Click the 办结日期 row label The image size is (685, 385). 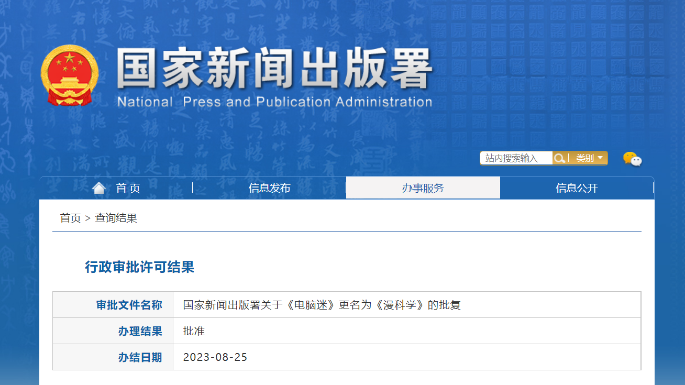pyautogui.click(x=140, y=358)
